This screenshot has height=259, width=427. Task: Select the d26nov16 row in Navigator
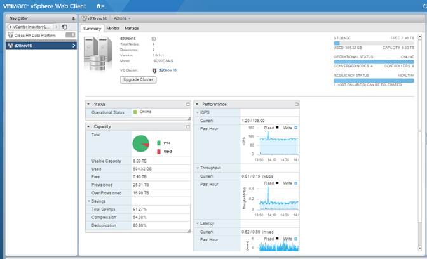(x=41, y=46)
